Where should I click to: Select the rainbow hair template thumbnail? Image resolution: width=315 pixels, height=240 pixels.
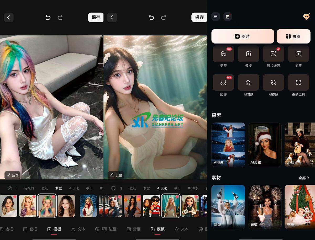tap(47, 206)
